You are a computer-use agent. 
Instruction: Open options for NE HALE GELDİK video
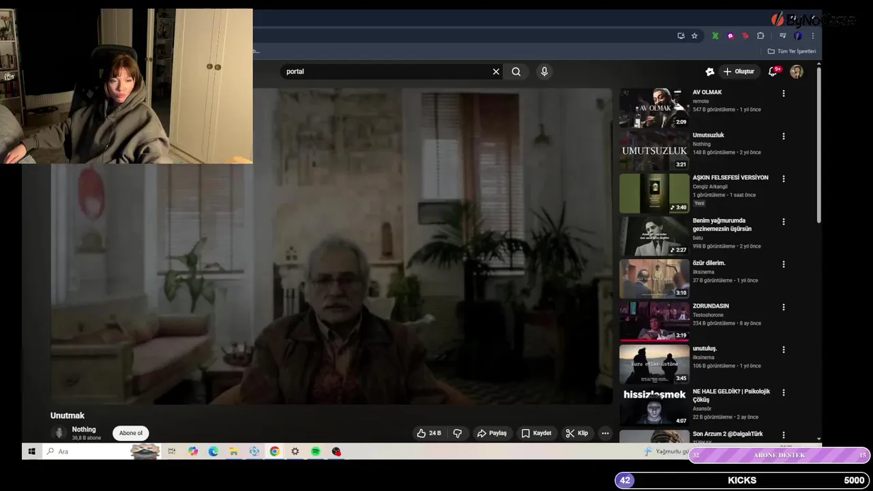[784, 392]
